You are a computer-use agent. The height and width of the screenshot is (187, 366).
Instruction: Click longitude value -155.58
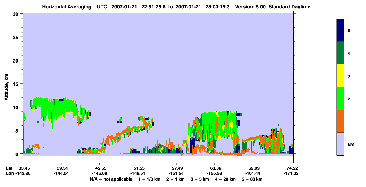click(215, 173)
